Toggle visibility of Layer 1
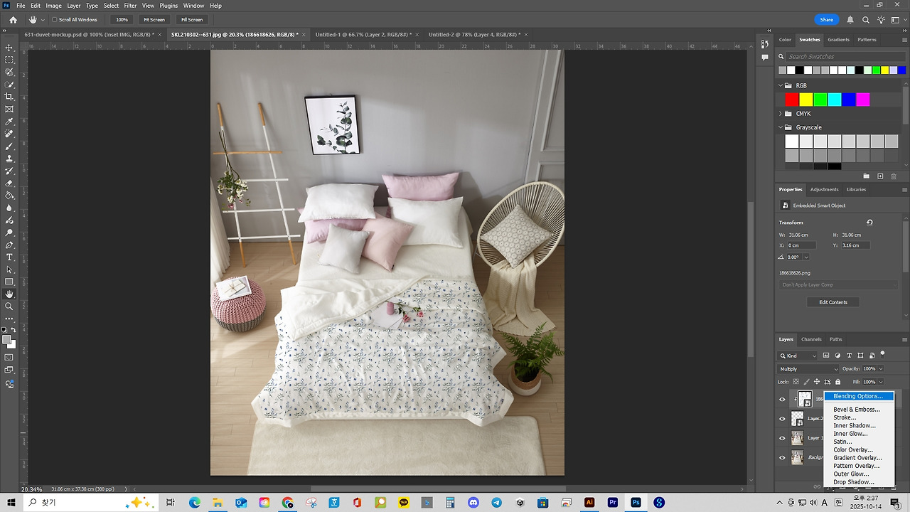This screenshot has height=512, width=910. point(781,437)
